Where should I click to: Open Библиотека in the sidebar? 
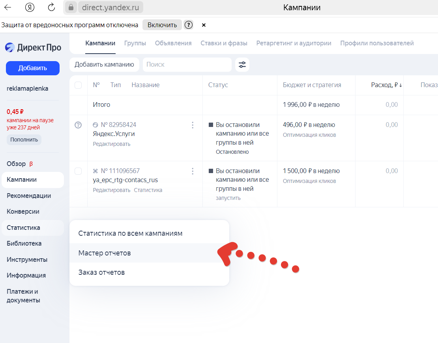coord(24,244)
